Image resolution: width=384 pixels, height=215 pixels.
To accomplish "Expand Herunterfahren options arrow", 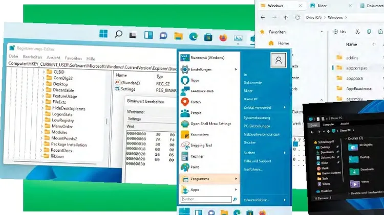I will pos(285,200).
